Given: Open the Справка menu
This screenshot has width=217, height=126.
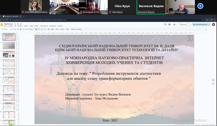Looking at the screenshot, I should tap(60, 26).
